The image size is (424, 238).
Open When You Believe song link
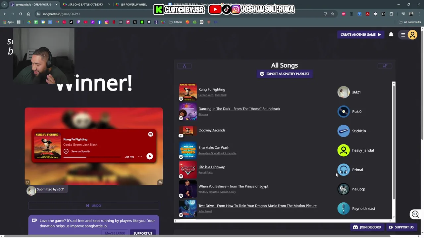[233, 186]
